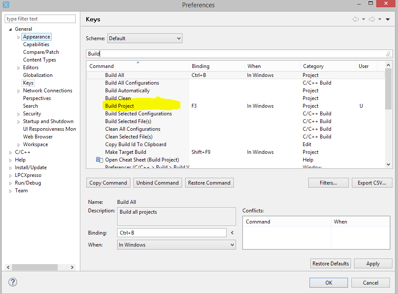The height and width of the screenshot is (294, 398).
Task: Confirm preferences with the OK button
Action: [x=329, y=282]
